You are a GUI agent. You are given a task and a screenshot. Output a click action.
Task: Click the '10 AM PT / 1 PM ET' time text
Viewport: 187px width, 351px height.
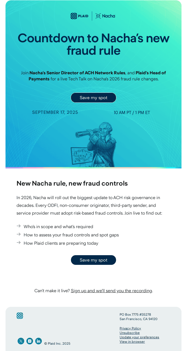point(132,112)
